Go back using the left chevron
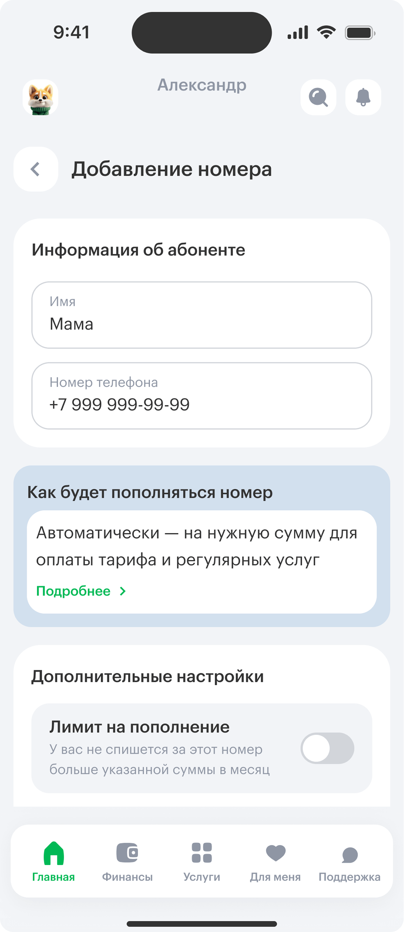 pyautogui.click(x=35, y=169)
